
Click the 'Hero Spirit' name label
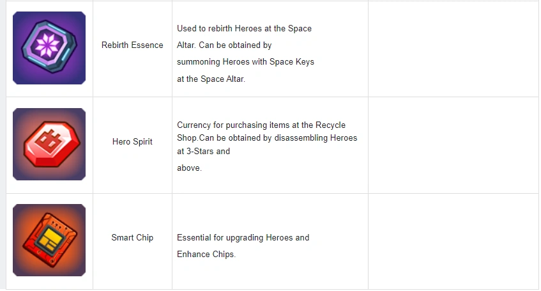point(132,141)
